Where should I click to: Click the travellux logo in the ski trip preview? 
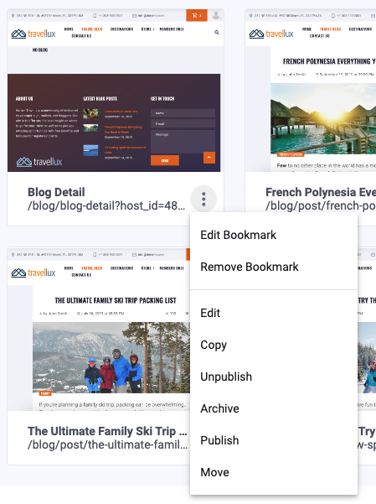(x=33, y=273)
